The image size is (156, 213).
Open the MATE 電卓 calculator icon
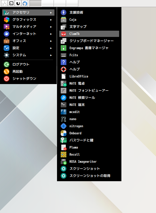64,83
